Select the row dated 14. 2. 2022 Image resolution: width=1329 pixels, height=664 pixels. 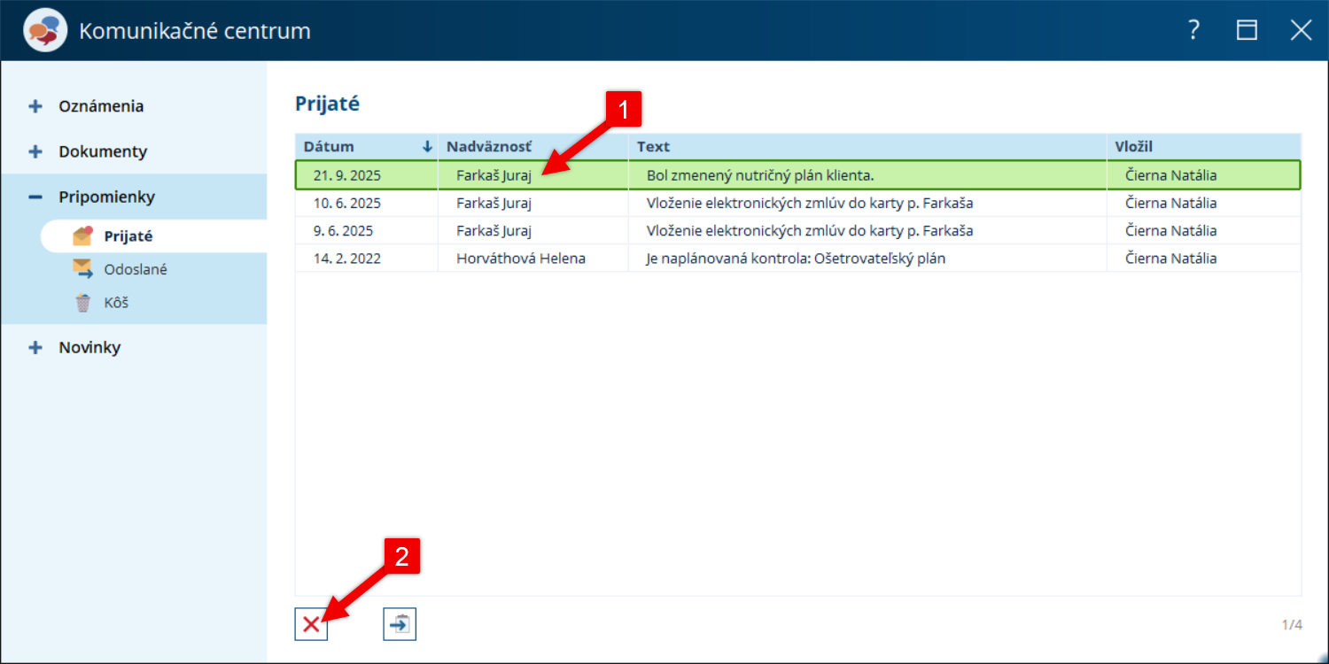pyautogui.click(x=797, y=259)
